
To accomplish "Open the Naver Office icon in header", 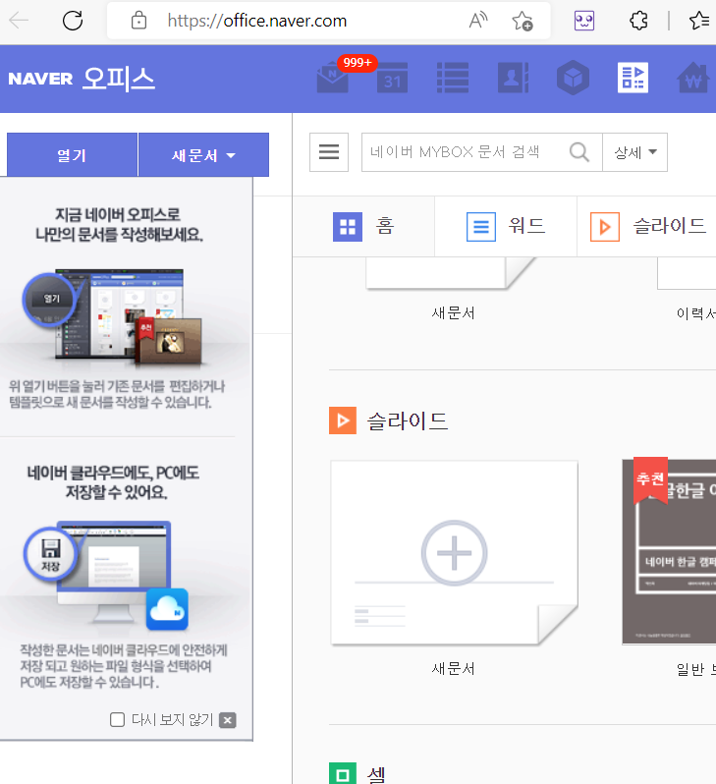I will tap(633, 78).
